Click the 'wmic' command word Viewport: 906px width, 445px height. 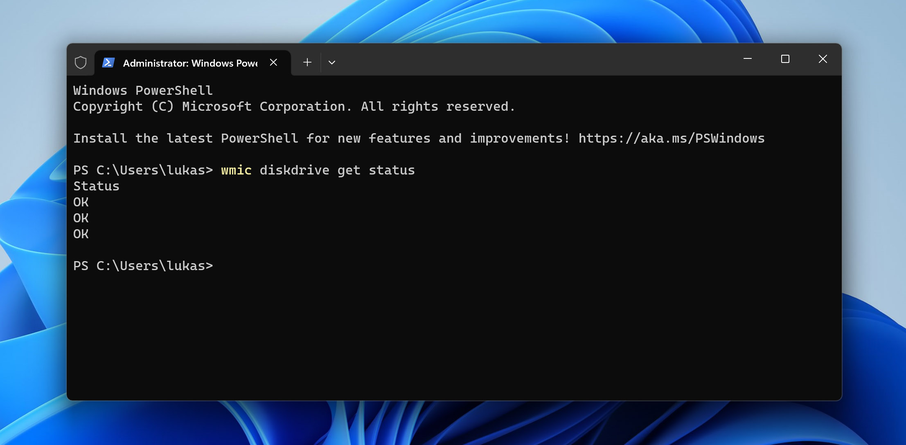(236, 170)
